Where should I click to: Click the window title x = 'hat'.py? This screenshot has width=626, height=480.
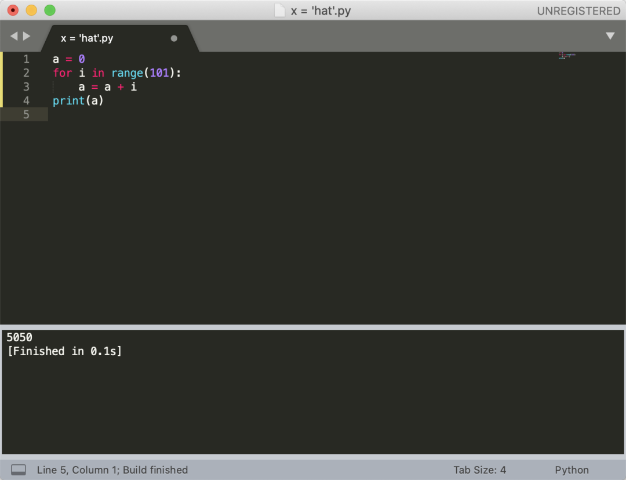coord(321,11)
